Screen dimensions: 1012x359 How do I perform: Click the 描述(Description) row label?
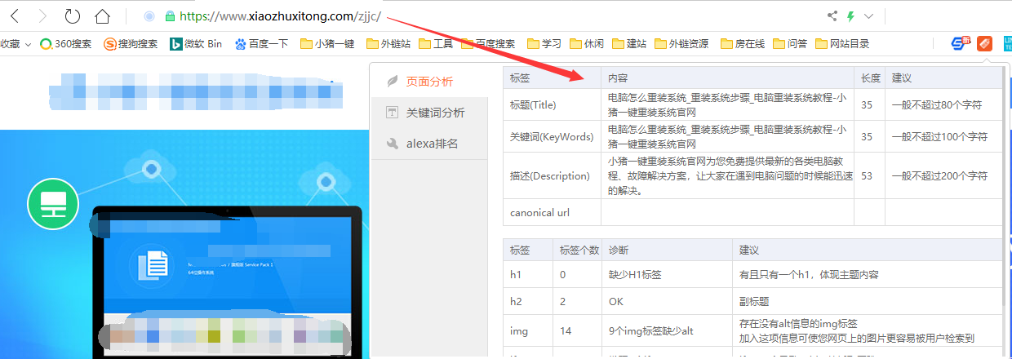tap(548, 175)
